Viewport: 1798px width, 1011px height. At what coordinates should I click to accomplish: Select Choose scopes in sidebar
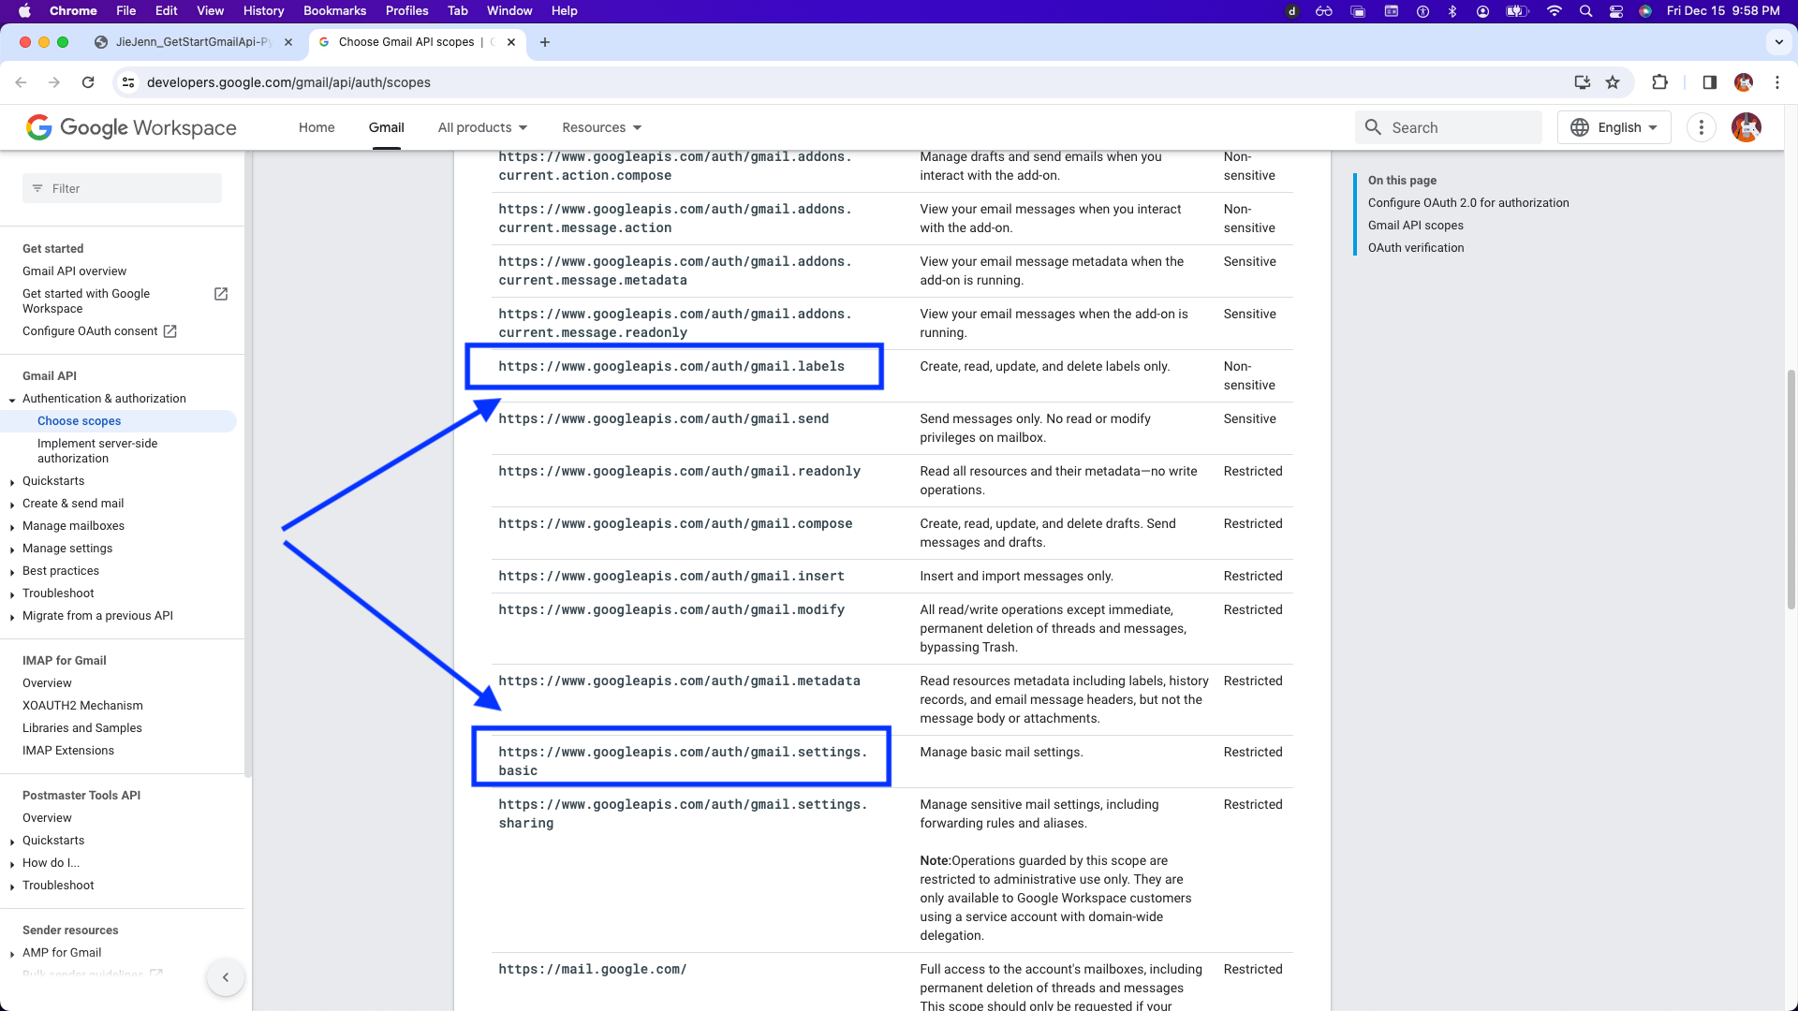tap(79, 421)
